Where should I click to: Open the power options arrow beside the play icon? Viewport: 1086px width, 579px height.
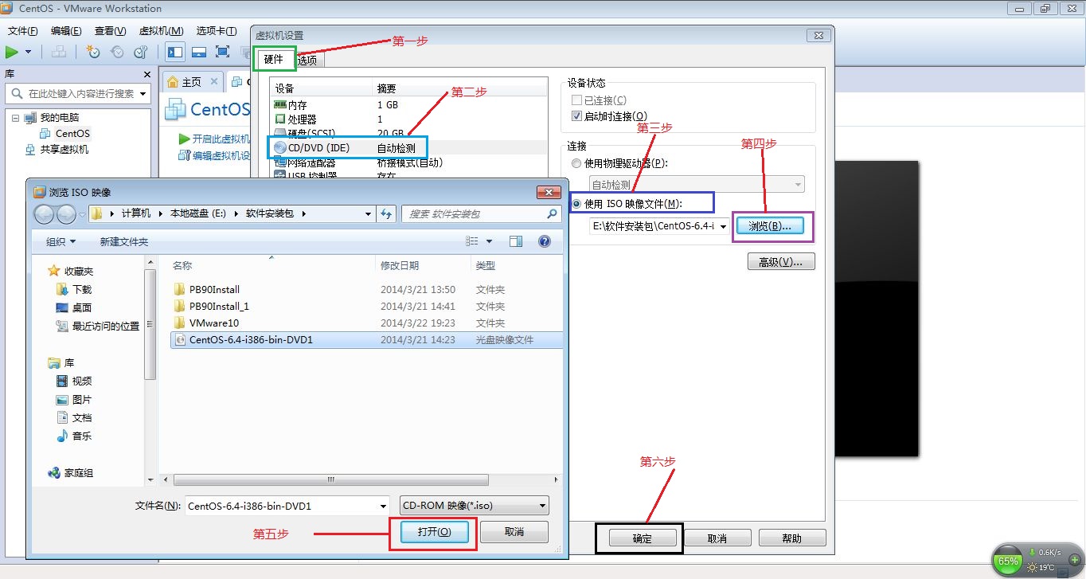tap(29, 53)
